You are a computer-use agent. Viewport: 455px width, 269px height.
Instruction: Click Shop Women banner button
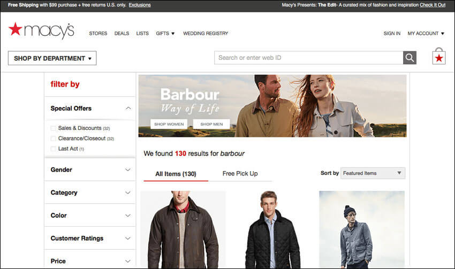(x=169, y=124)
